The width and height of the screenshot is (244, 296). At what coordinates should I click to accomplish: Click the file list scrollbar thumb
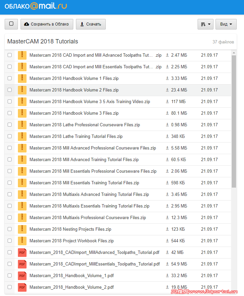[x=234, y=122]
